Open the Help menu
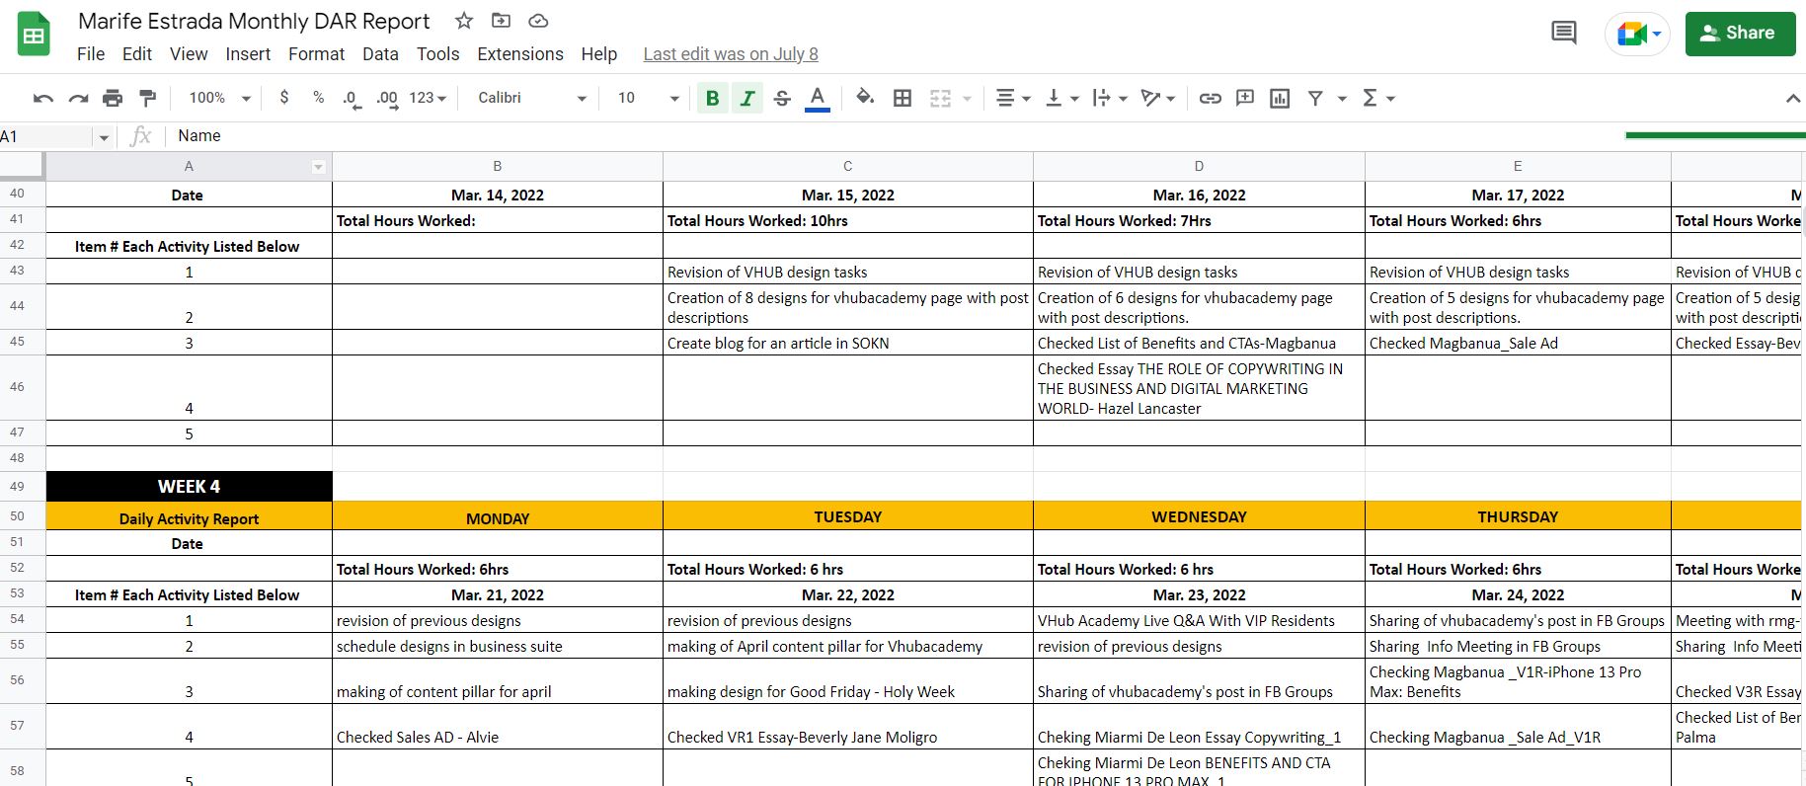Screen dimensions: 1806x786 (x=598, y=54)
